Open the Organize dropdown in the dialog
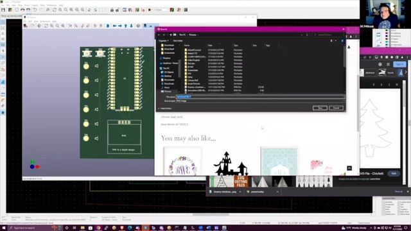The image size is (411, 231). [x=163, y=41]
